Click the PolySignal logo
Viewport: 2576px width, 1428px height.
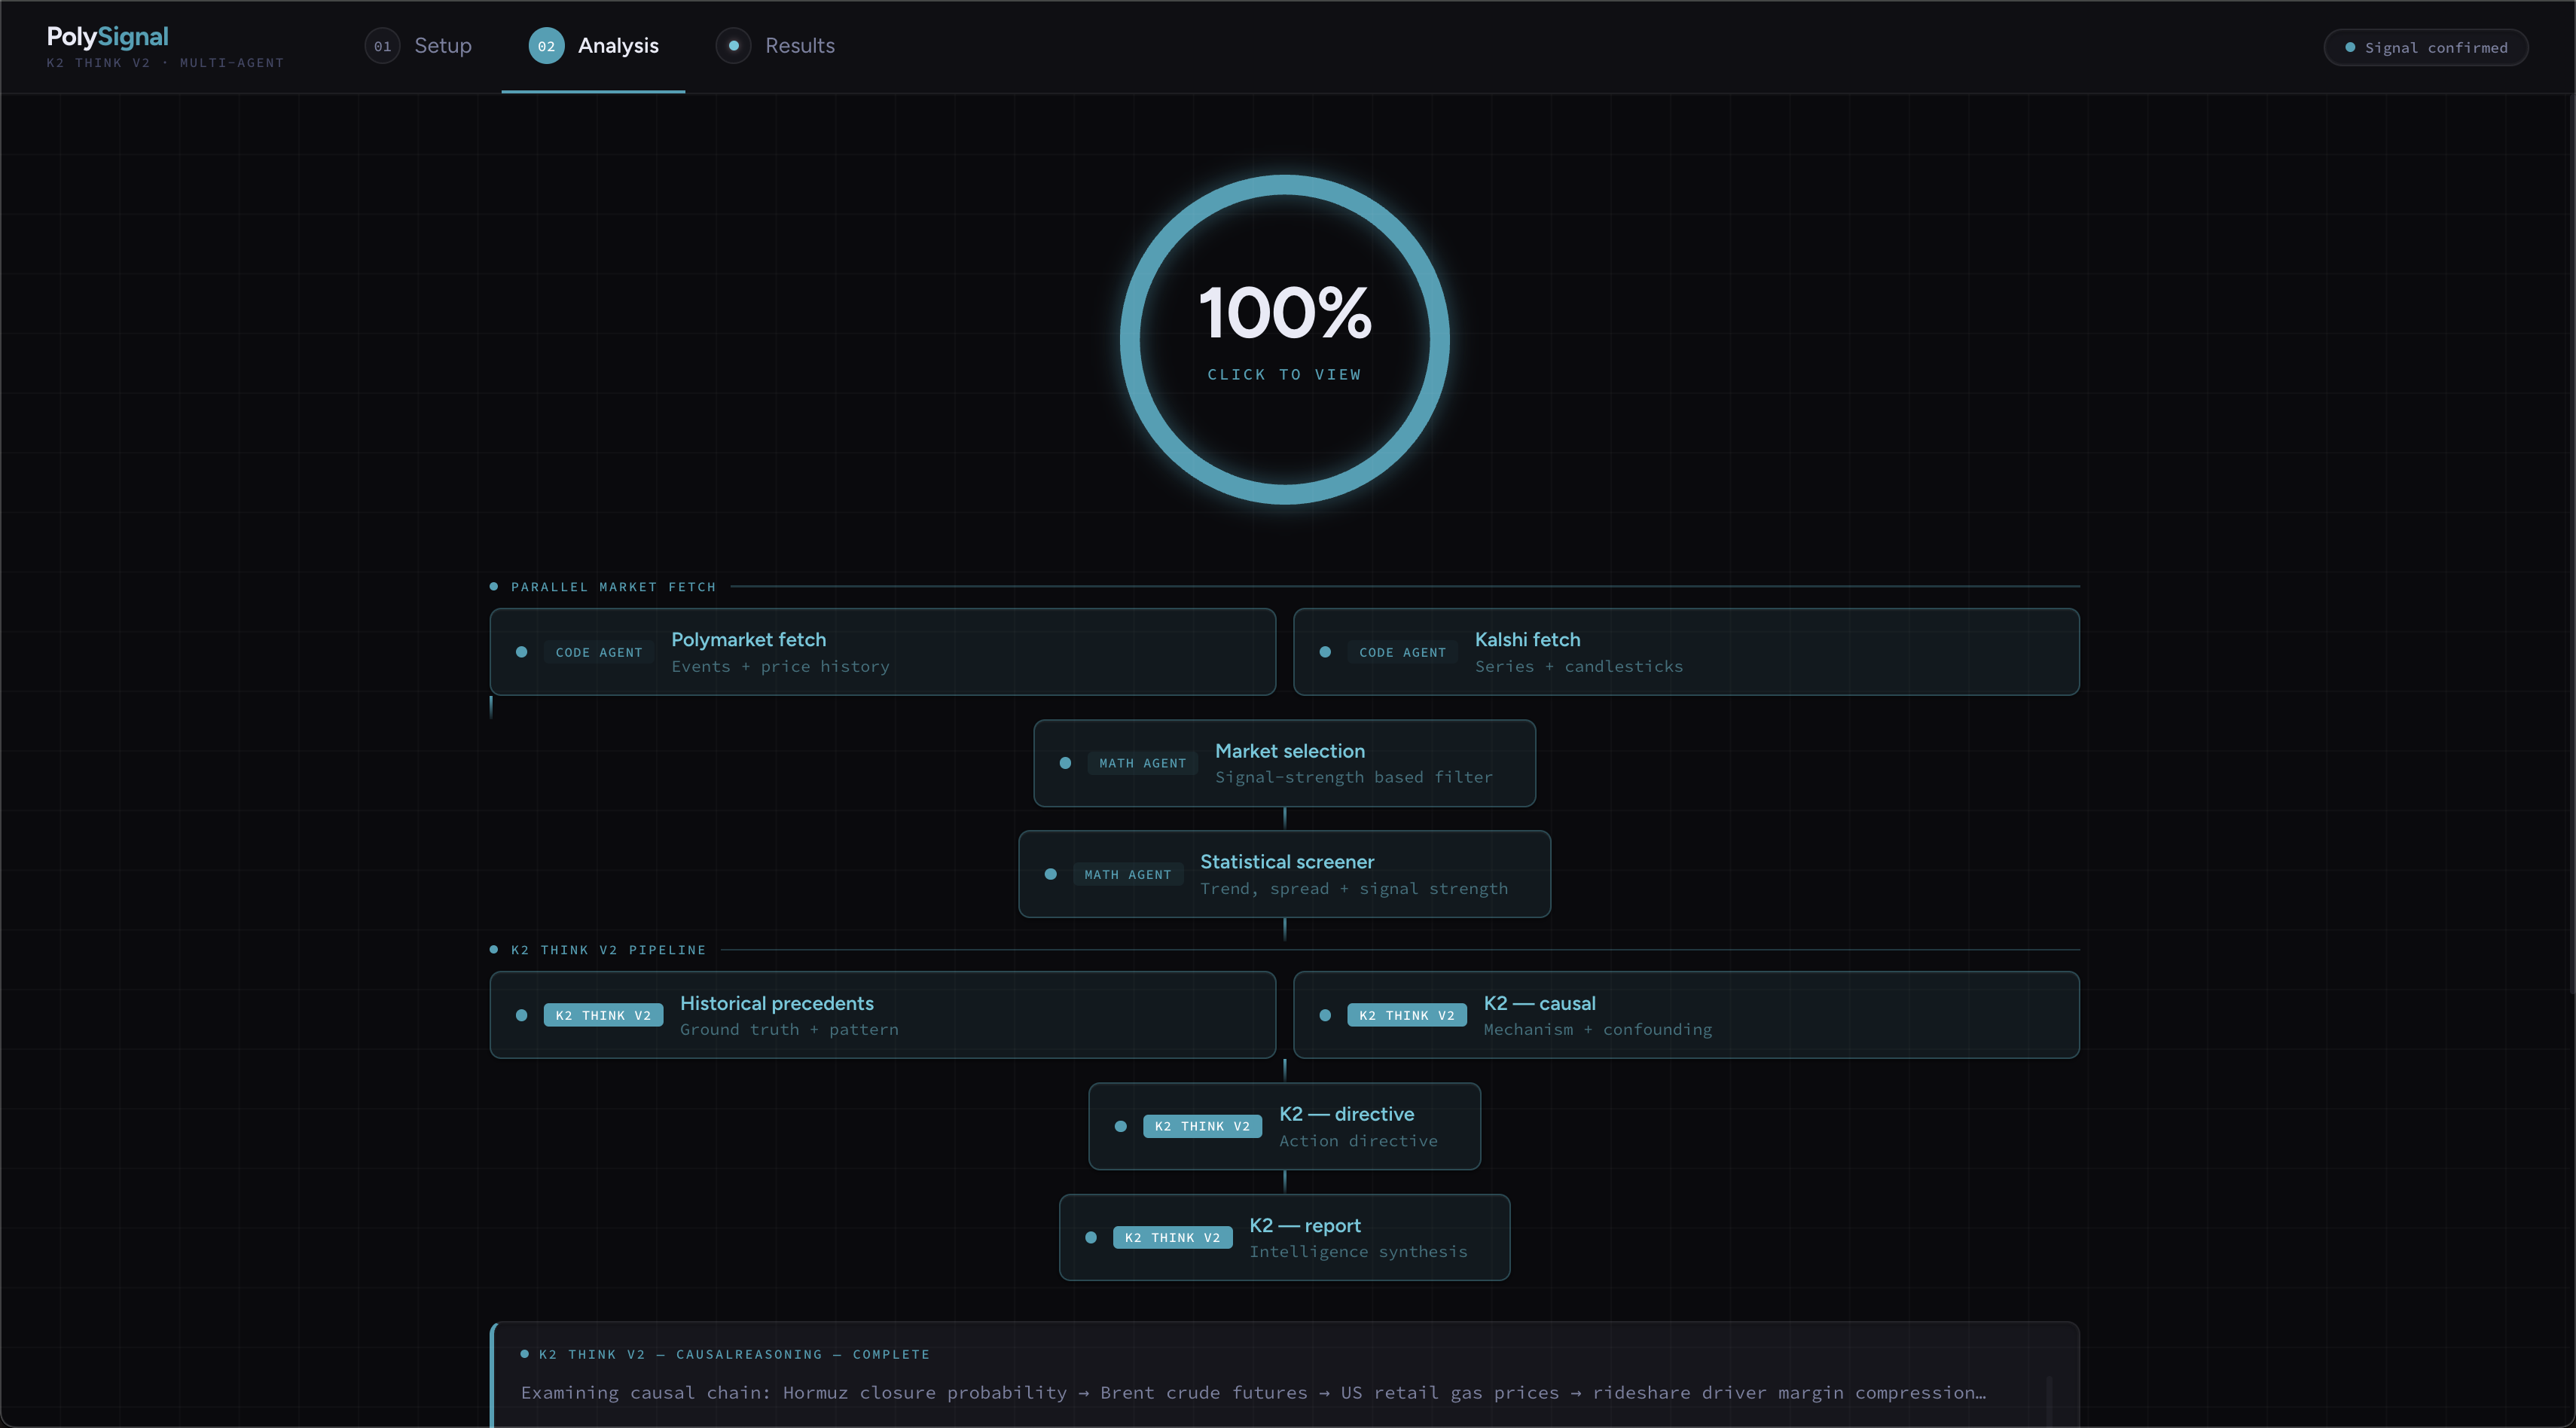[x=108, y=37]
